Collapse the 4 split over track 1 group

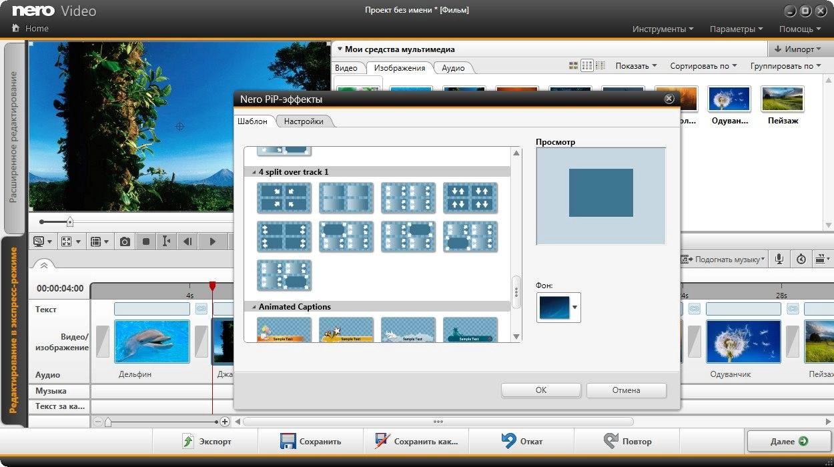coord(254,172)
